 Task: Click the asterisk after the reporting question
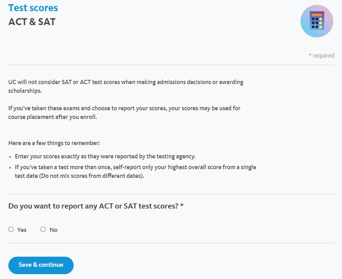pos(182,206)
